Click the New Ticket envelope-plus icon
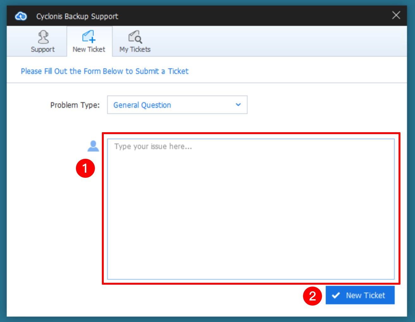The image size is (415, 322). point(89,37)
